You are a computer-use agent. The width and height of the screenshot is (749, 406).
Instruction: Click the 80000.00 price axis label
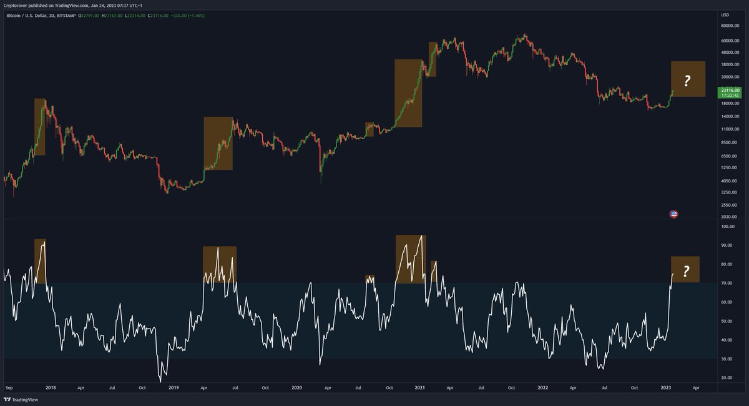(x=730, y=26)
